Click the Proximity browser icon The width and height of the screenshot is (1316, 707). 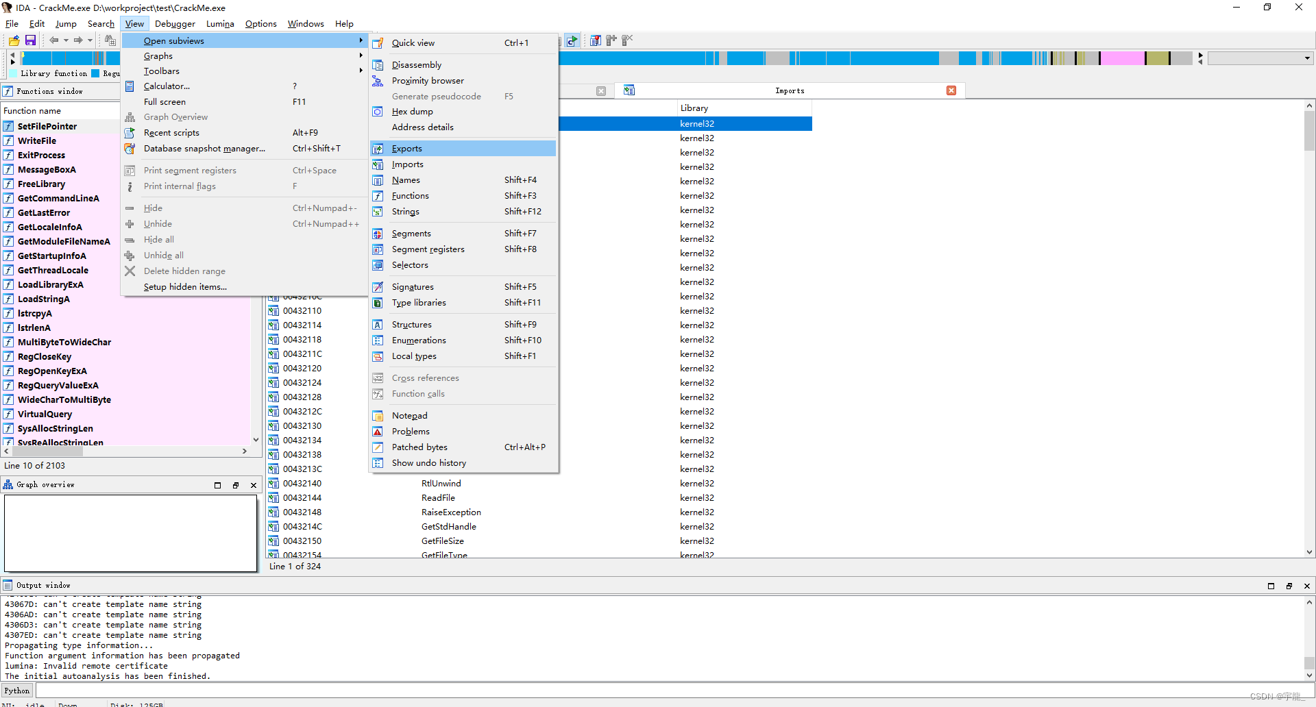click(378, 81)
